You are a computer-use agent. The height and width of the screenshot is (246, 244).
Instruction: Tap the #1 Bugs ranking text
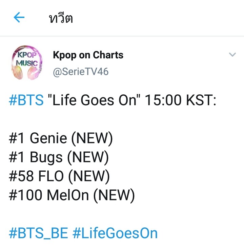tap(36, 157)
